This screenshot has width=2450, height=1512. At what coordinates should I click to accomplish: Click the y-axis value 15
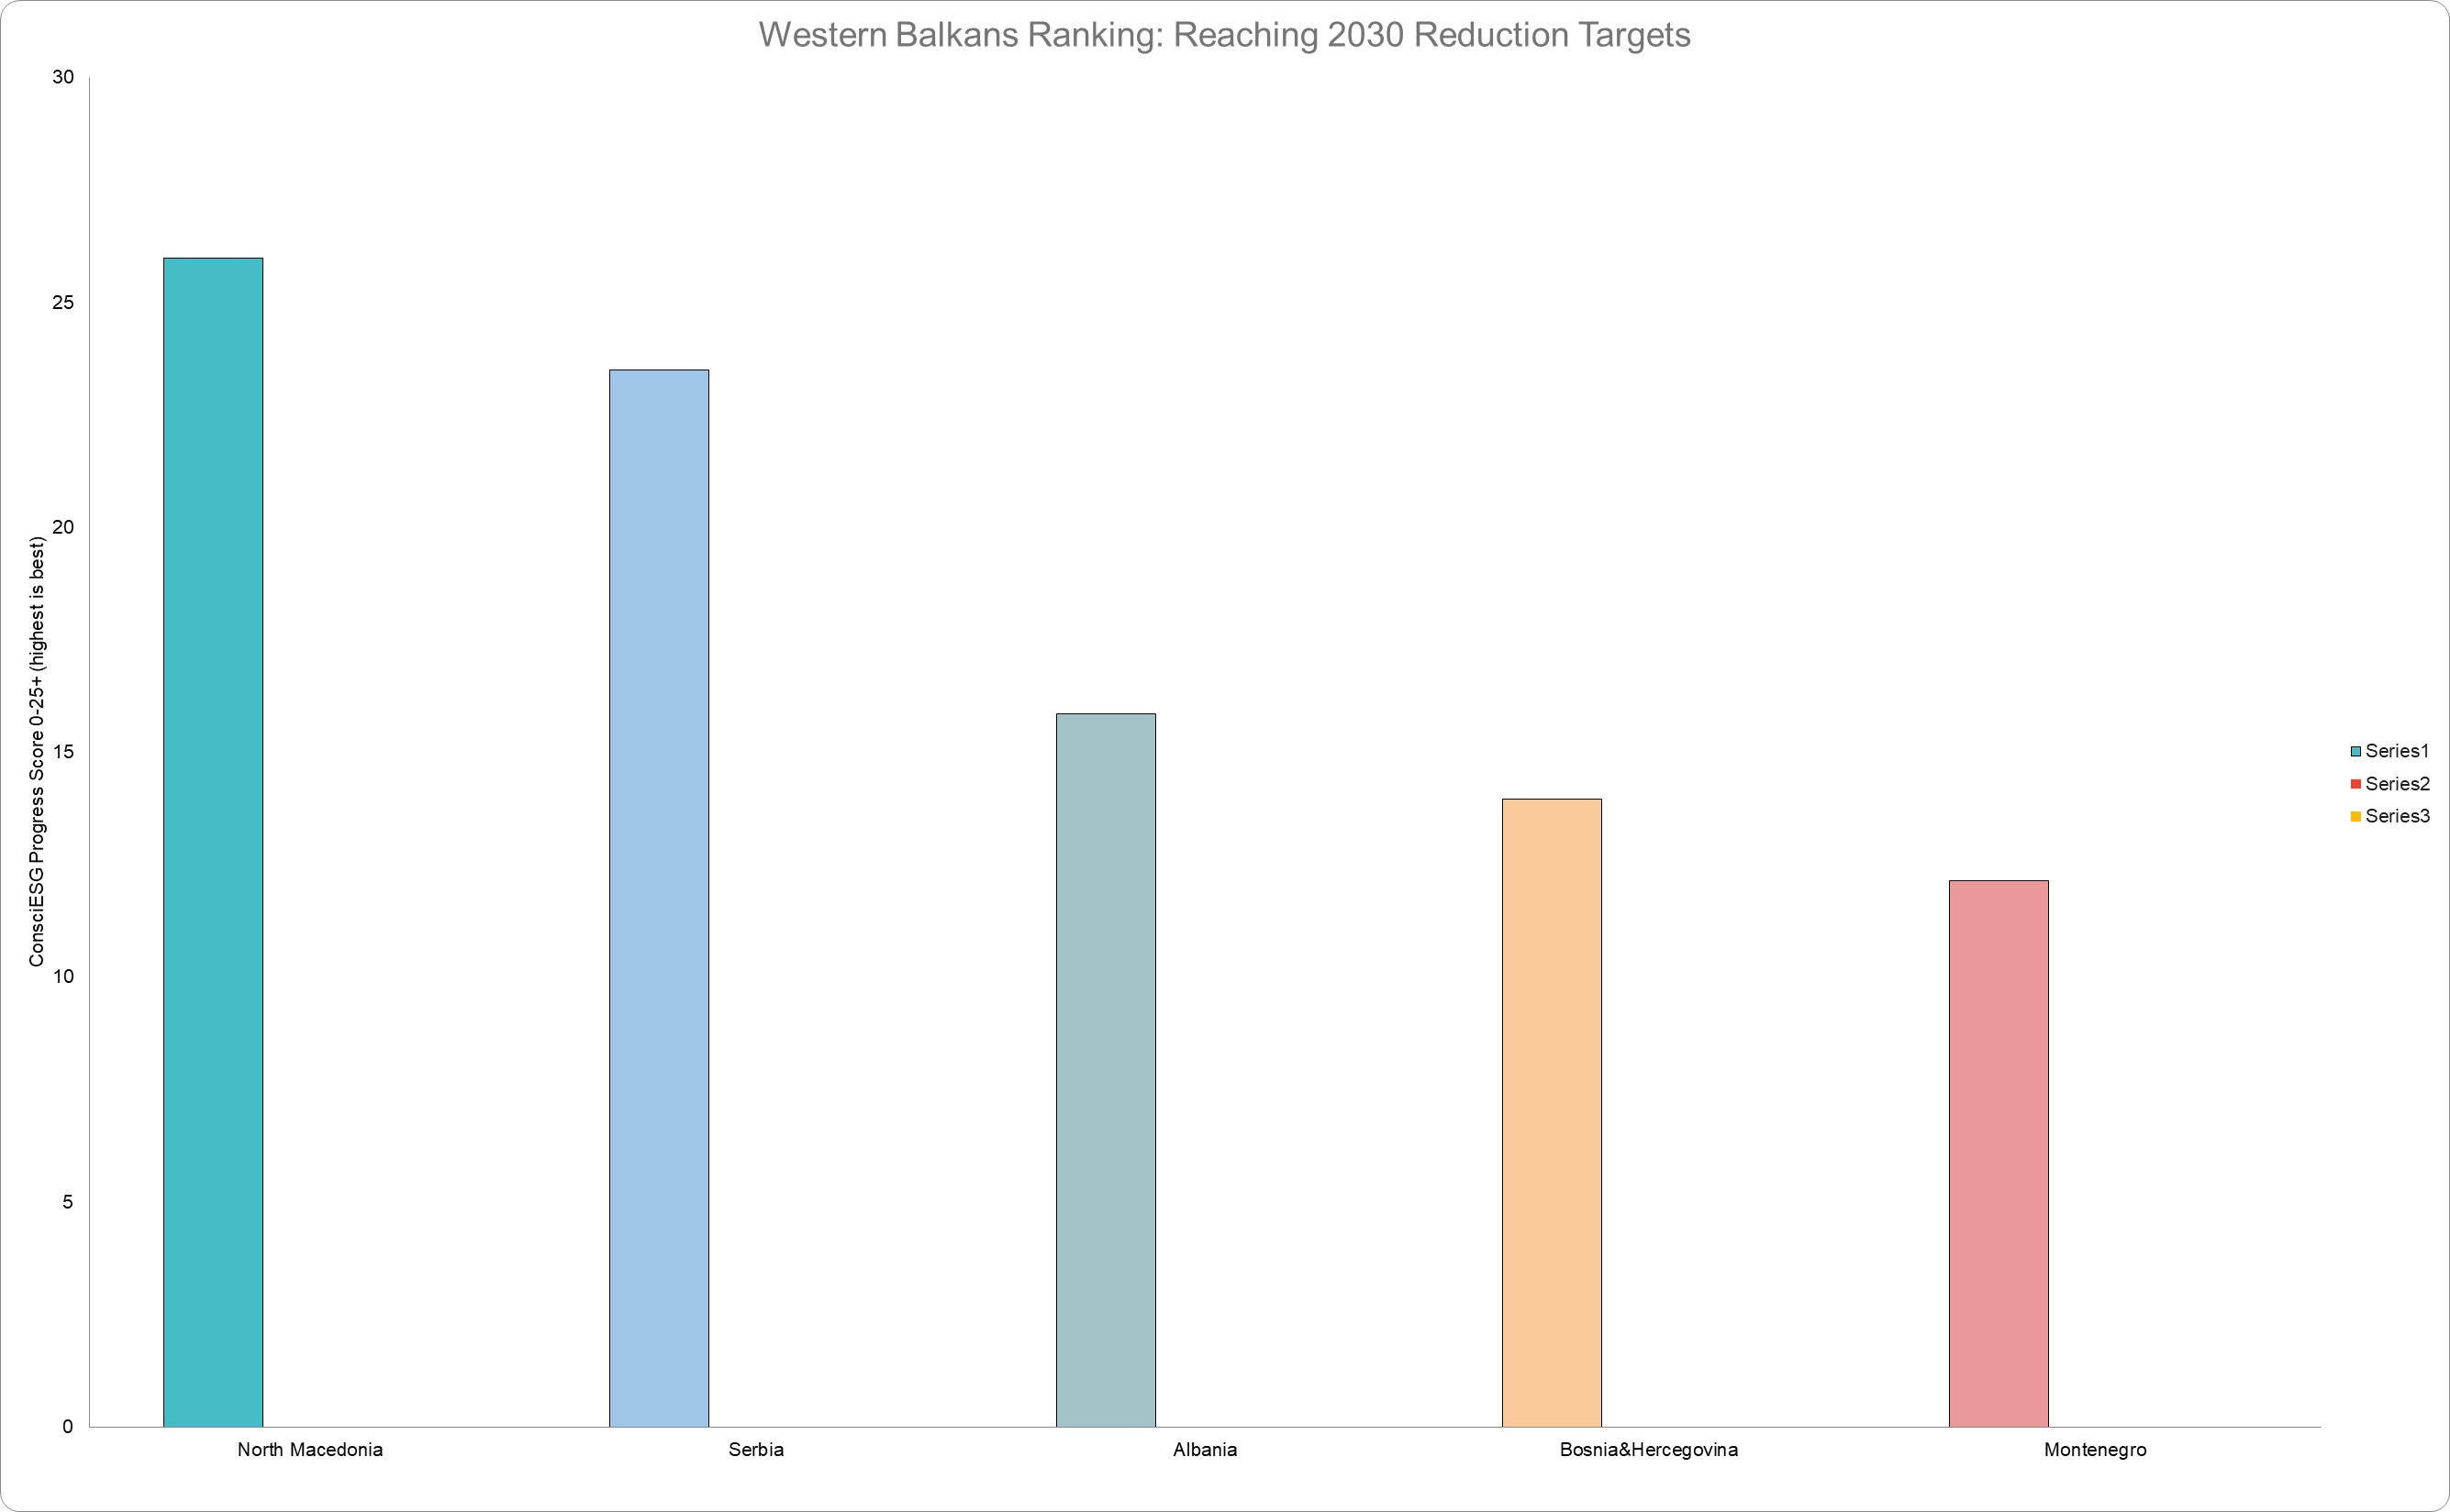click(x=63, y=752)
